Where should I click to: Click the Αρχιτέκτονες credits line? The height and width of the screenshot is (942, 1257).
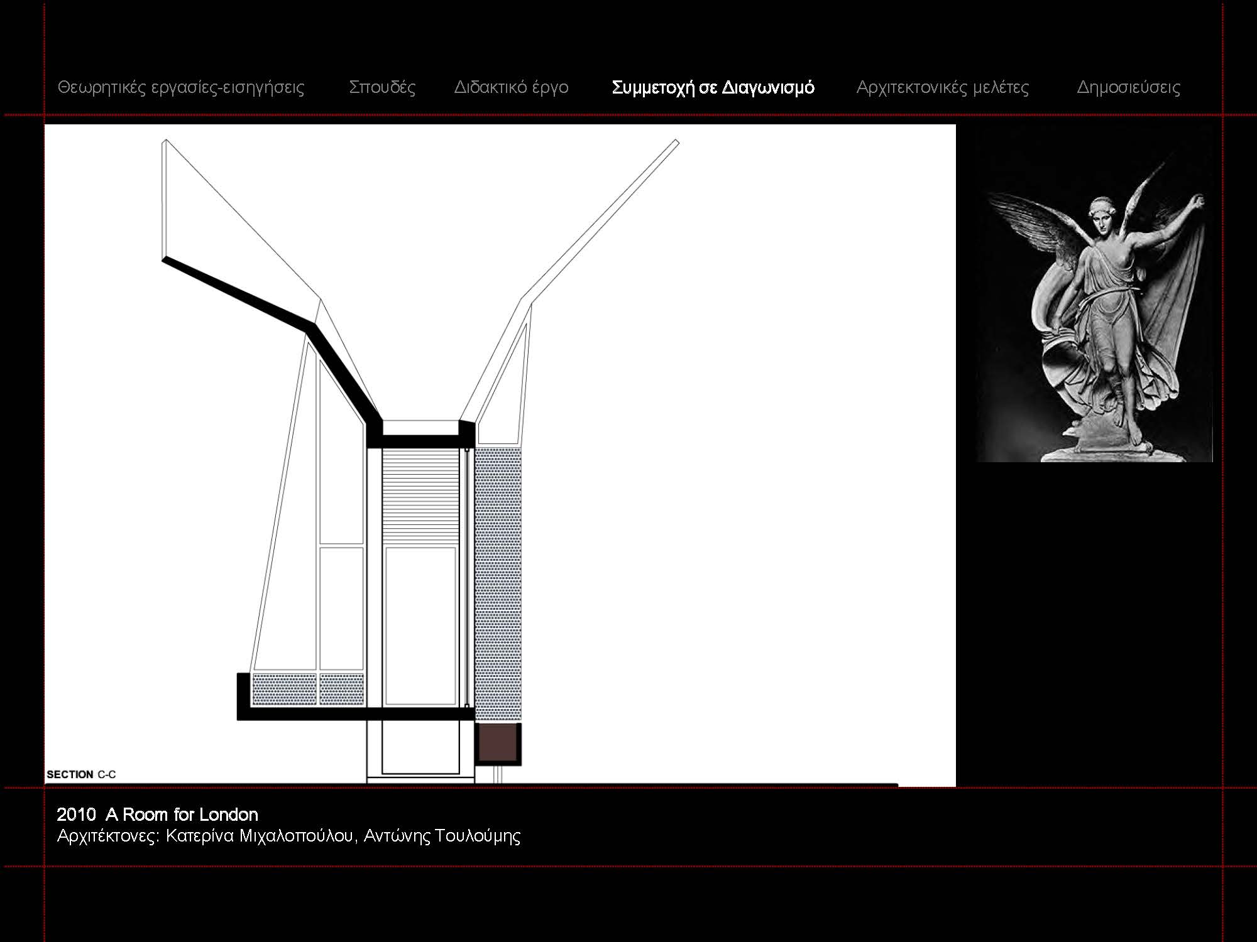point(288,836)
